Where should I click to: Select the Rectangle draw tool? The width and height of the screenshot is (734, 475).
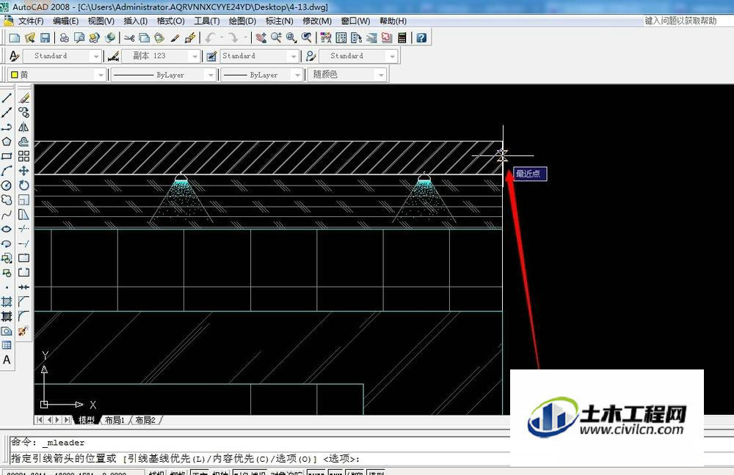click(x=7, y=156)
